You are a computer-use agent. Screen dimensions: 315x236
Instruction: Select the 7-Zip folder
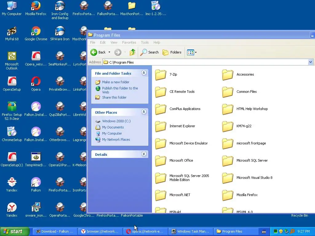coord(166,74)
